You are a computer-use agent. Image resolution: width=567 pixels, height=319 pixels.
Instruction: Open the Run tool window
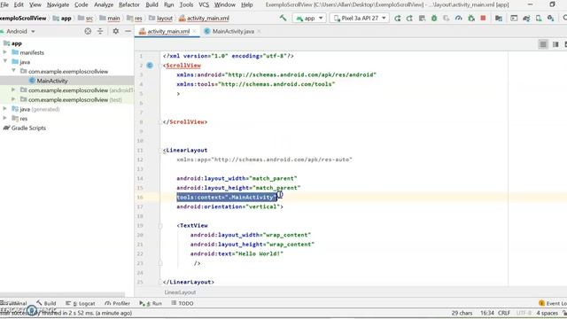click(151, 303)
